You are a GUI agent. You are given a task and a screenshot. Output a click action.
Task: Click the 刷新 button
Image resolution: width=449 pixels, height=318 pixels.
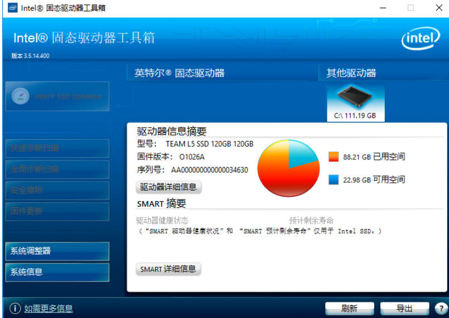350,308
